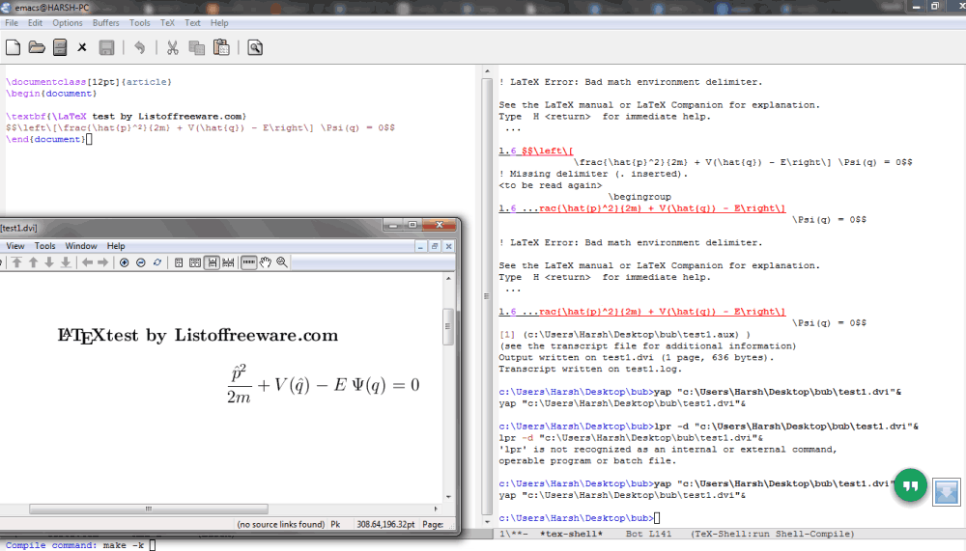The width and height of the screenshot is (966, 551).
Task: Open the Text menu
Action: [193, 23]
